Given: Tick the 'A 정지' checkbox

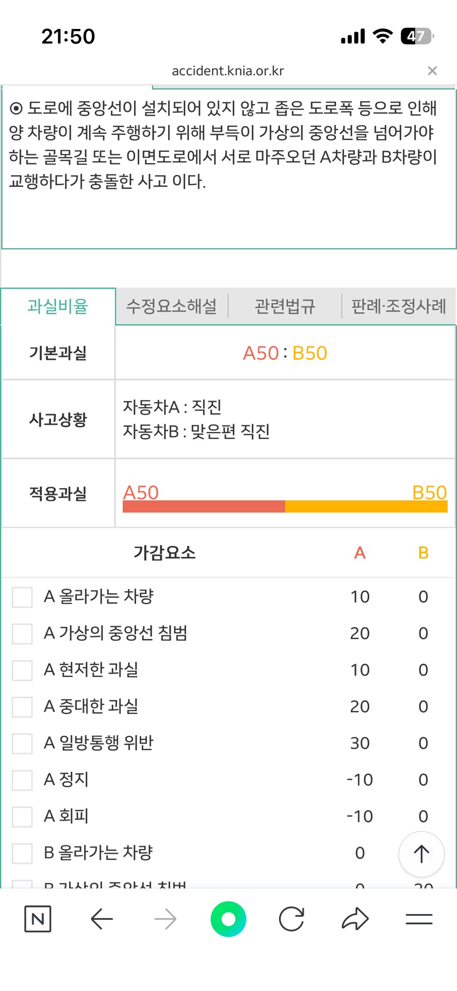Looking at the screenshot, I should click(22, 780).
